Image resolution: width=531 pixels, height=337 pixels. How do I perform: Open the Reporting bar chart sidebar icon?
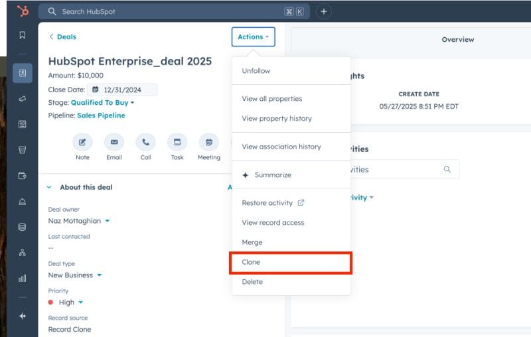click(x=23, y=278)
